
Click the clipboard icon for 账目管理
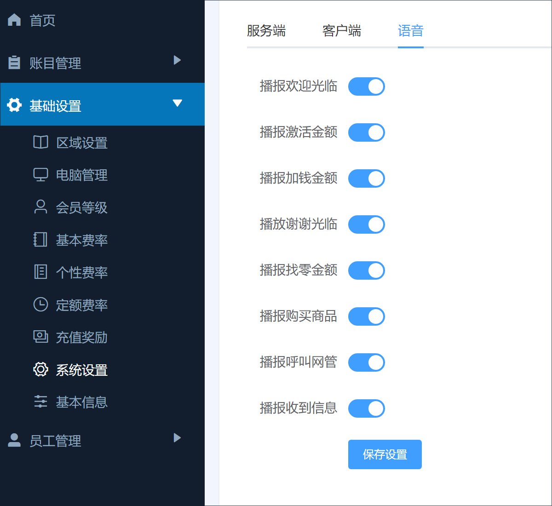pos(14,63)
